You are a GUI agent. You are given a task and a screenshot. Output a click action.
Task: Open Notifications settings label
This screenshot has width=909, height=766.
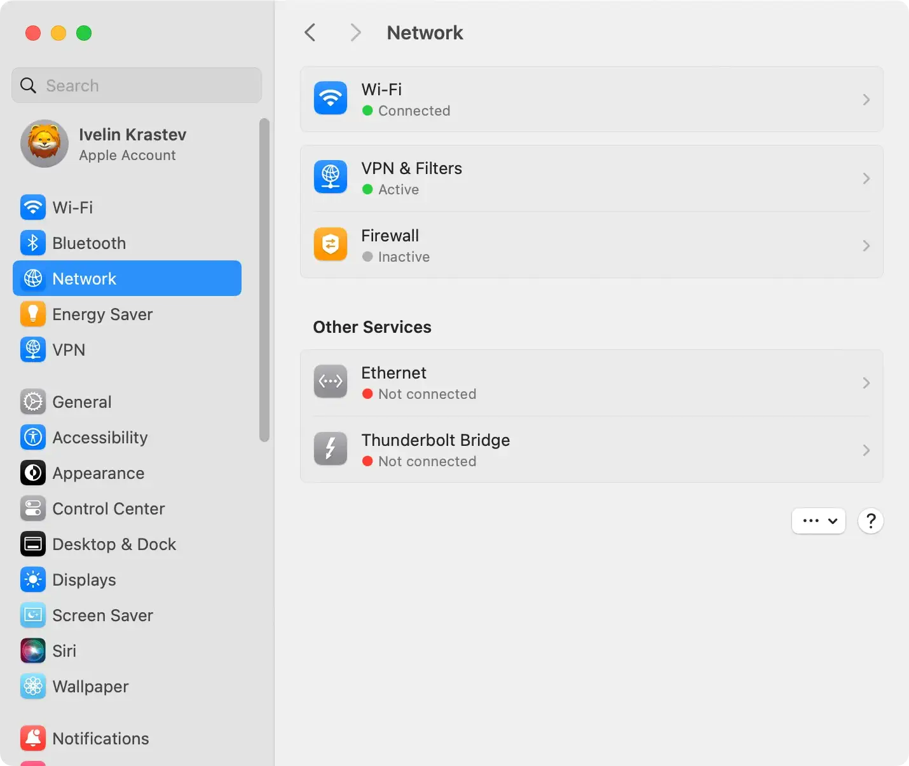(100, 739)
